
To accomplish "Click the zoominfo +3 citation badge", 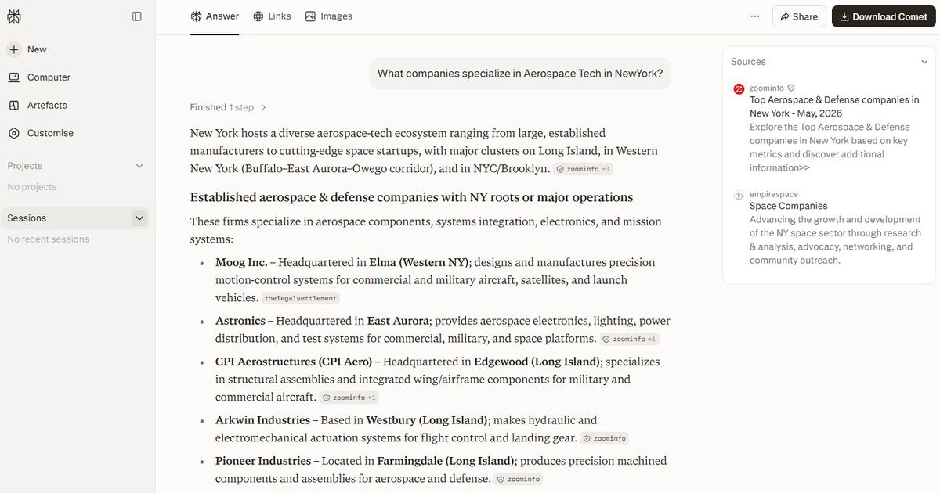I will point(584,169).
